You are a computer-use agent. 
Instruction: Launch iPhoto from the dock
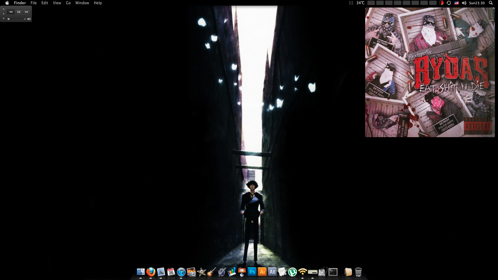(x=191, y=272)
